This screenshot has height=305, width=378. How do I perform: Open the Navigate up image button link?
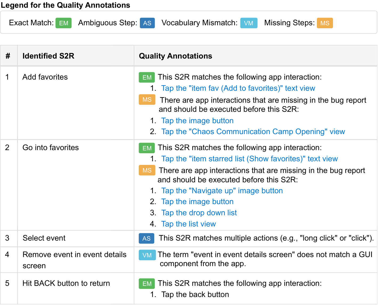tap(222, 191)
